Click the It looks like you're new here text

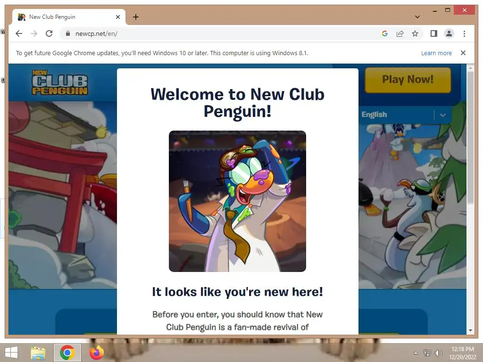237,291
